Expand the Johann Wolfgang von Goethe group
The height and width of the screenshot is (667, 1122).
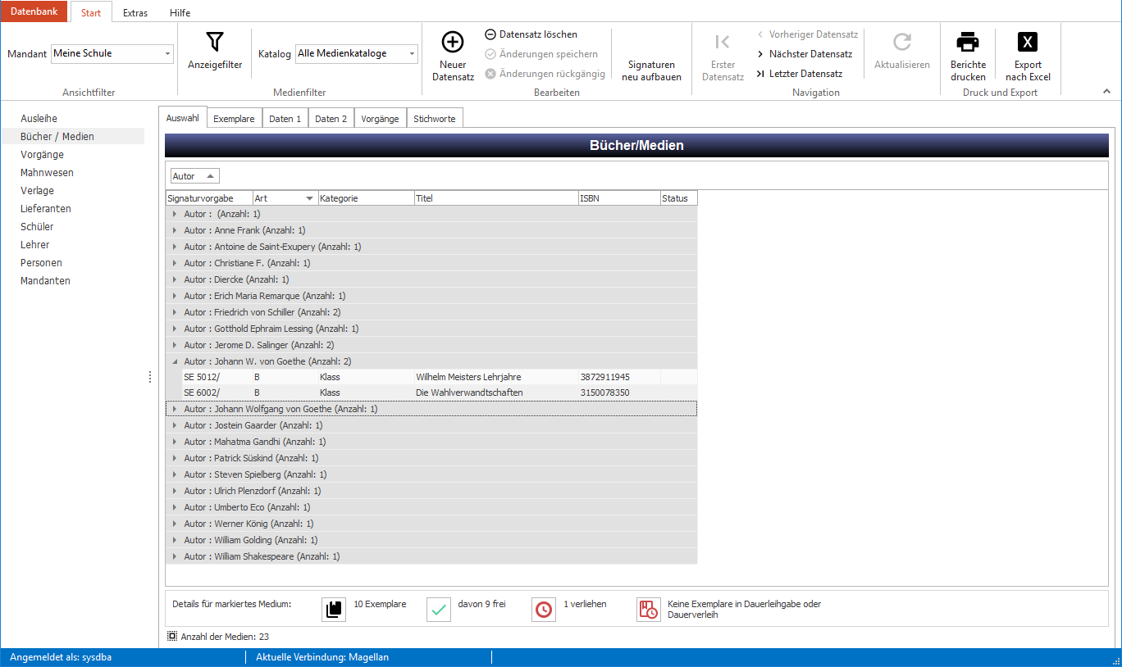(174, 409)
